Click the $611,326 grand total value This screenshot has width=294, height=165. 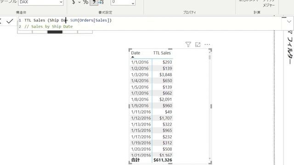tap(163, 160)
